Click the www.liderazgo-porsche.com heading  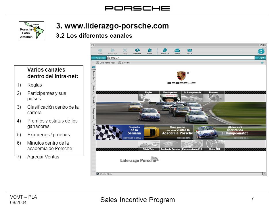[112, 26]
